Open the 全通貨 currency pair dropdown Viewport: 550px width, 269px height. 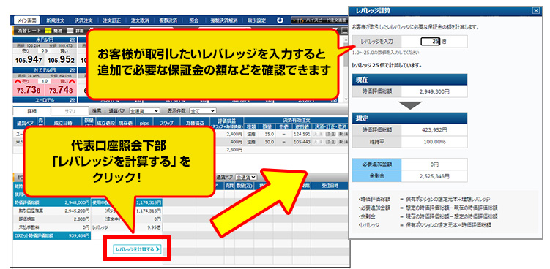(x=144, y=110)
